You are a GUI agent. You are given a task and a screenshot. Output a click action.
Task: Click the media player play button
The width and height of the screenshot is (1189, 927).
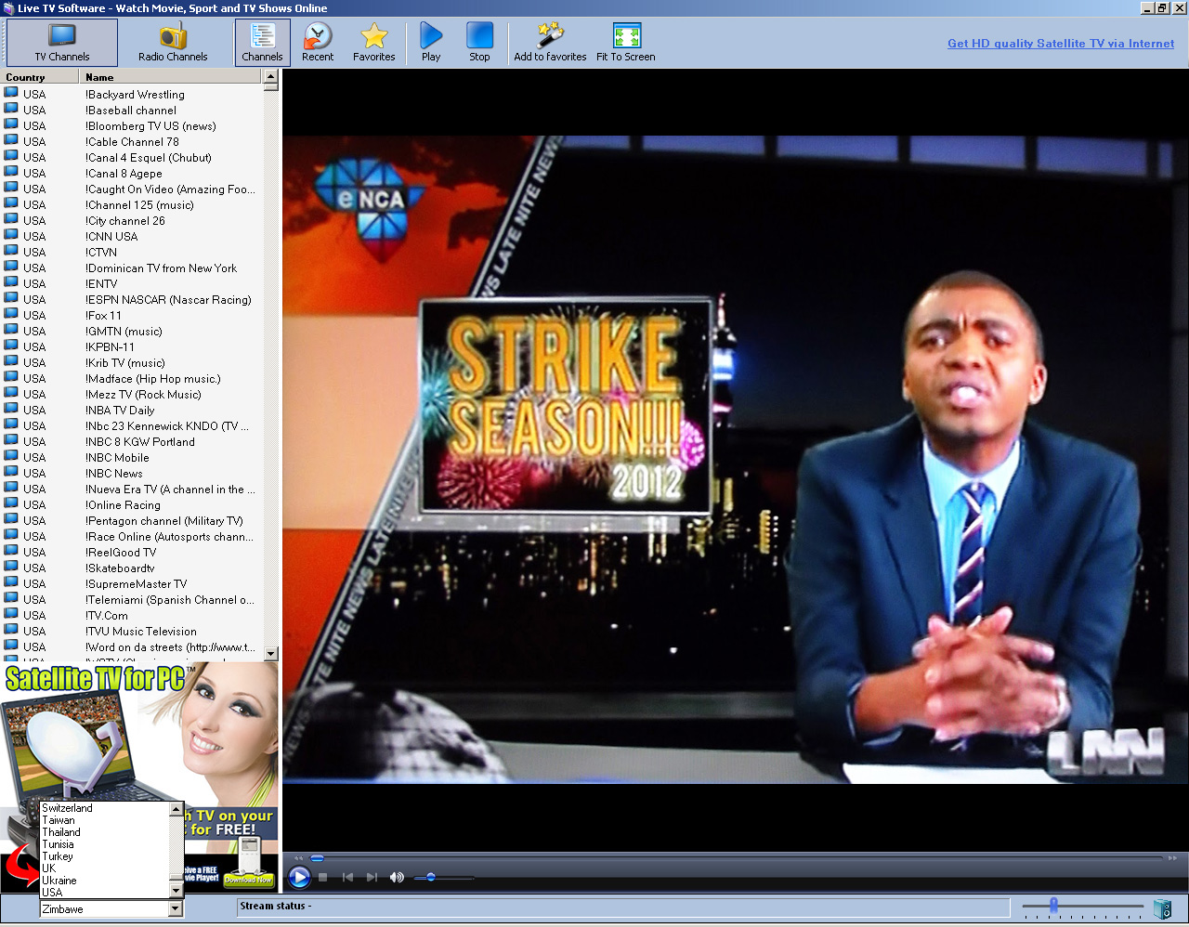[299, 877]
